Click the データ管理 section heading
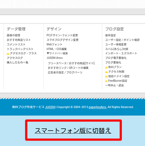 coord(16,29)
